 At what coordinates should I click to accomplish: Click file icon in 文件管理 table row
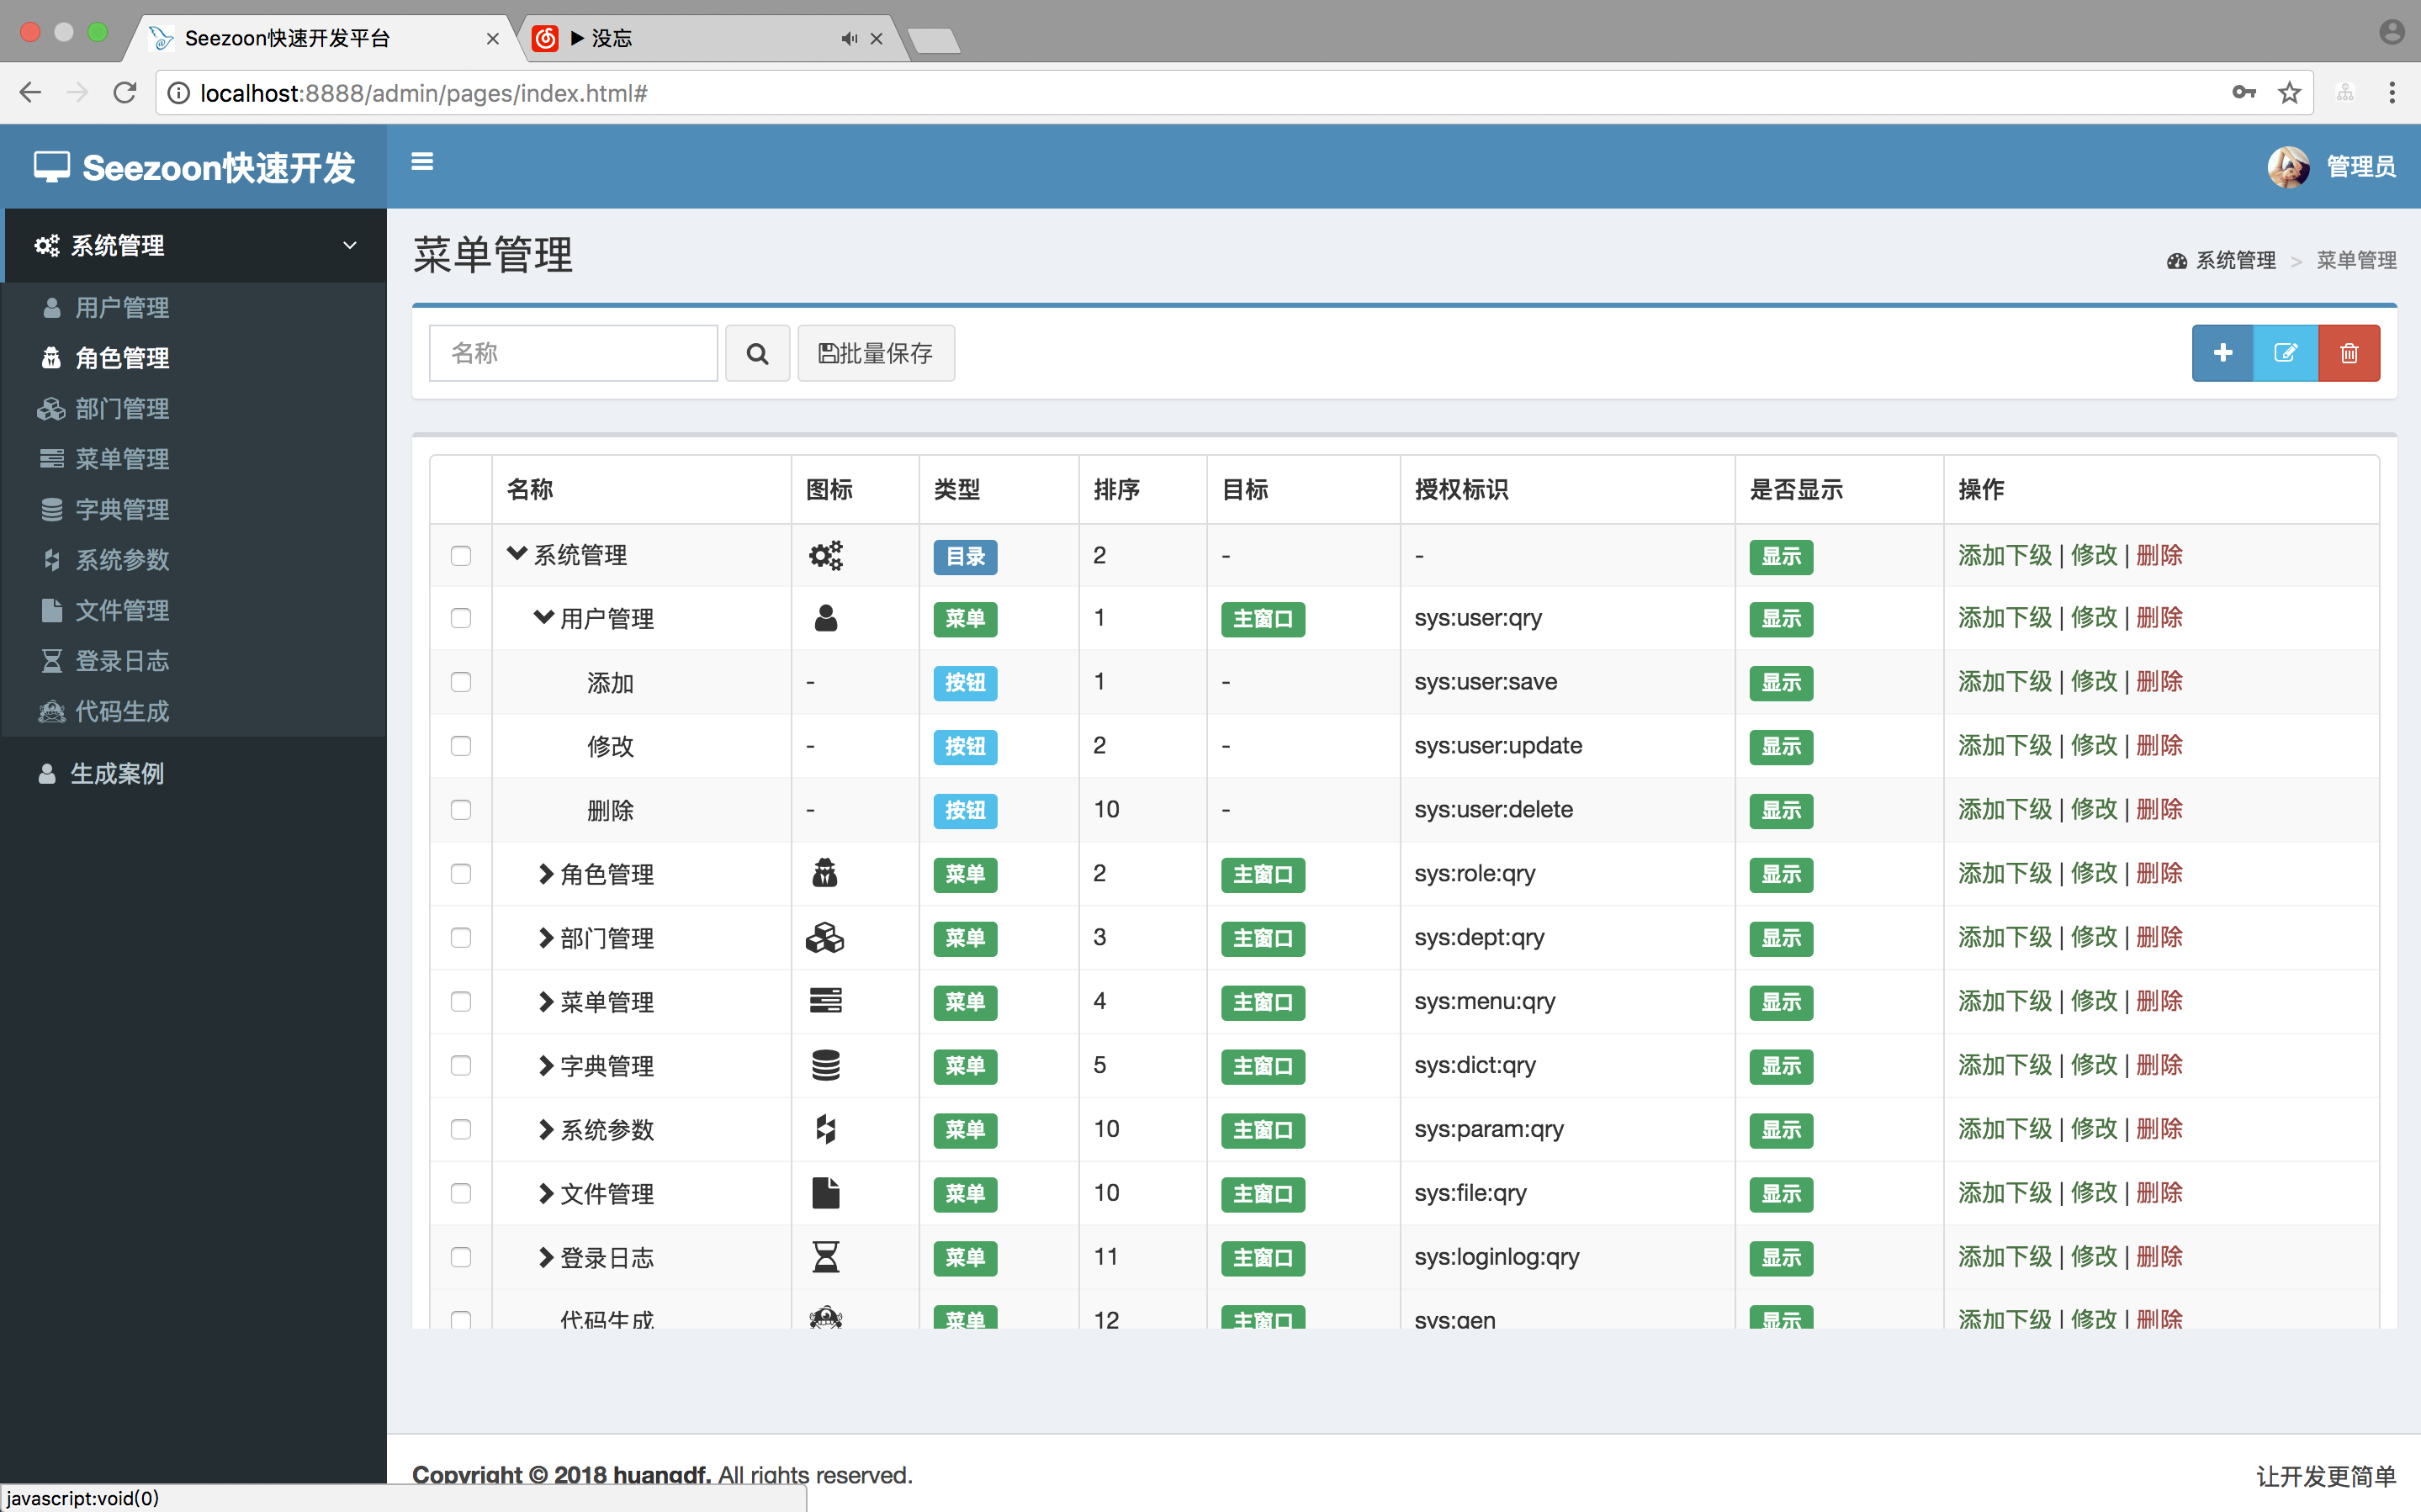pyautogui.click(x=825, y=1193)
